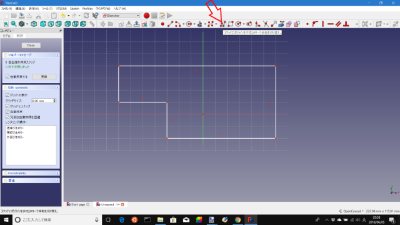Apply the point-on-object constraint
This screenshot has height=225, width=400.
click(315, 24)
